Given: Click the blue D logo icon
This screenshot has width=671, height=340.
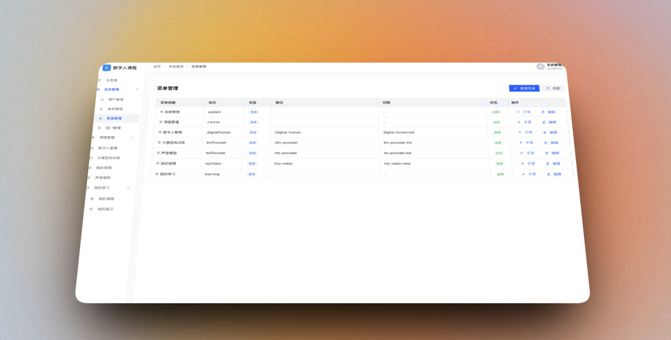Looking at the screenshot, I should 107,68.
